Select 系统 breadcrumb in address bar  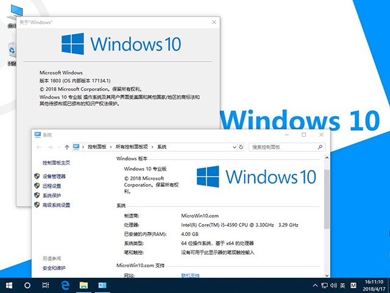point(161,147)
